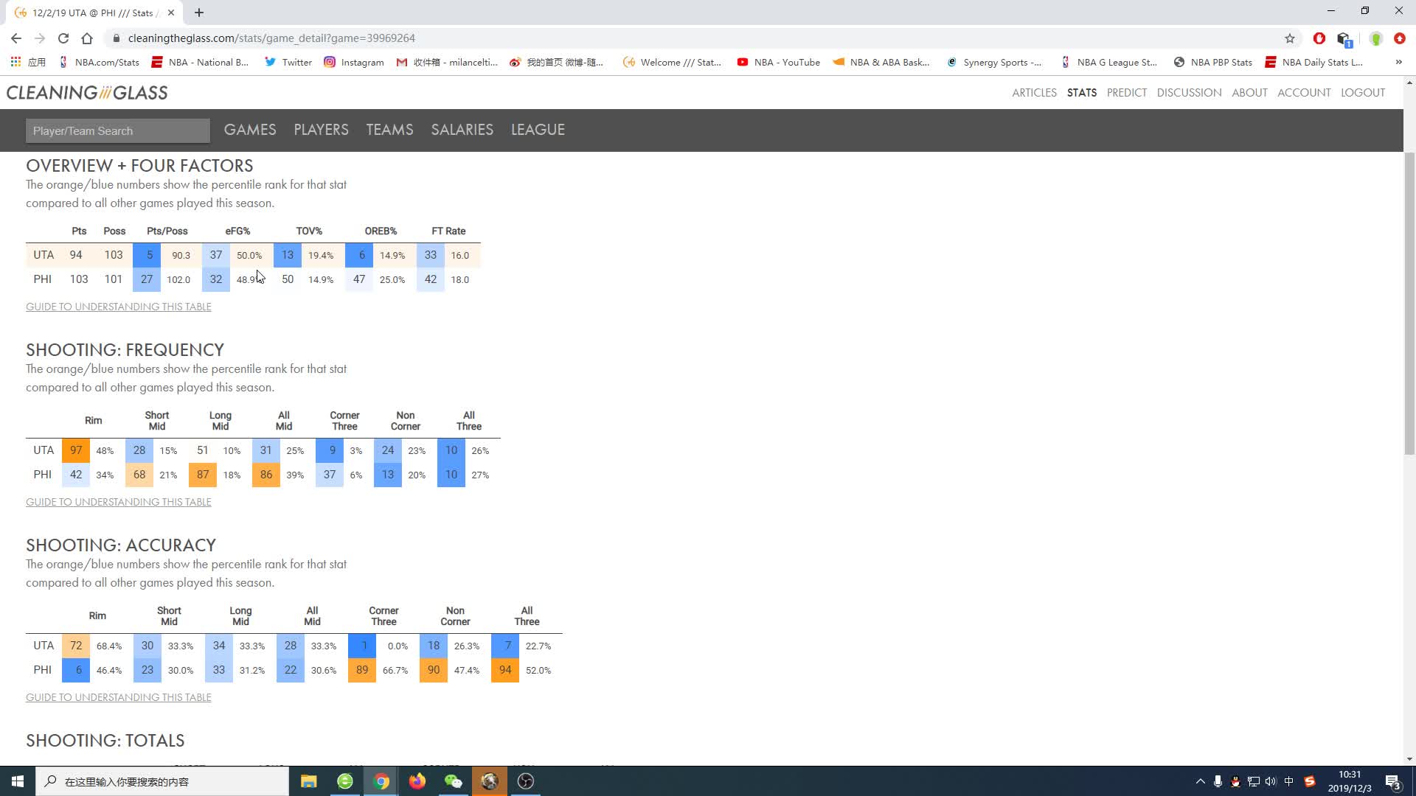The width and height of the screenshot is (1416, 796).
Task: Click the Windows Start button
Action: pos(18,781)
